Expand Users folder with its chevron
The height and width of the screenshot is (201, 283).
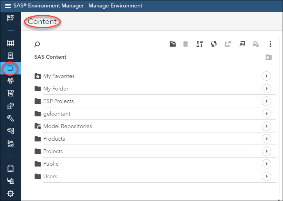pos(266,176)
